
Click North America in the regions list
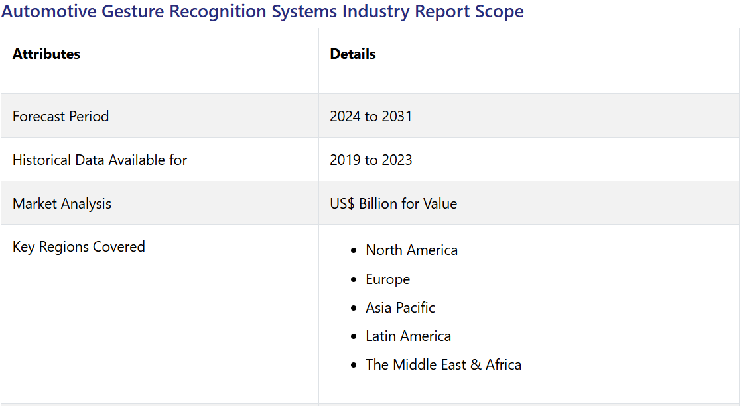(411, 250)
